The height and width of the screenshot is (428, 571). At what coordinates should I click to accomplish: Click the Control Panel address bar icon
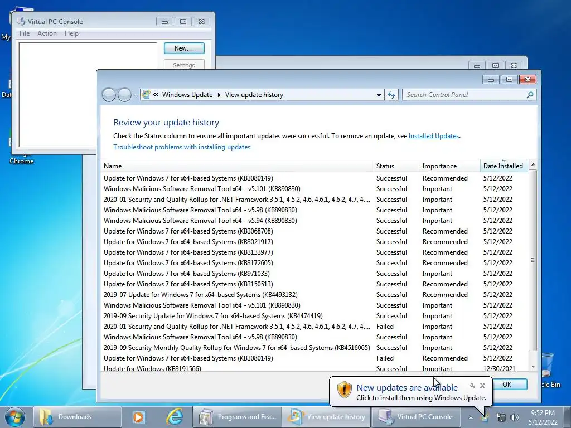[x=146, y=95]
